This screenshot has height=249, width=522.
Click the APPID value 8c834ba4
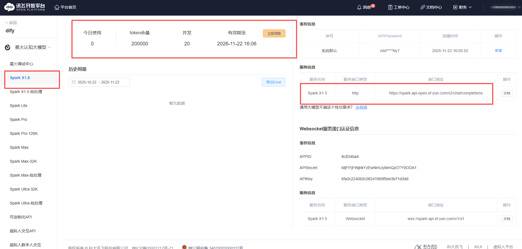(350, 157)
